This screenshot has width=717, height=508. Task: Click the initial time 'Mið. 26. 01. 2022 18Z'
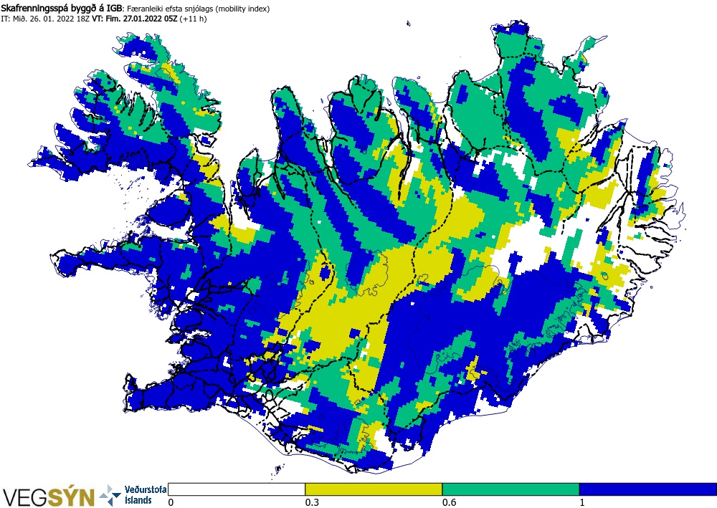[x=51, y=19]
